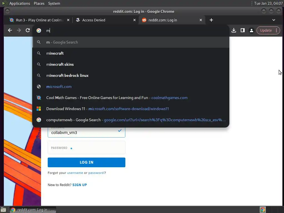284x213 pixels.
Task: Click the forward navigation arrow
Action: 19,31
